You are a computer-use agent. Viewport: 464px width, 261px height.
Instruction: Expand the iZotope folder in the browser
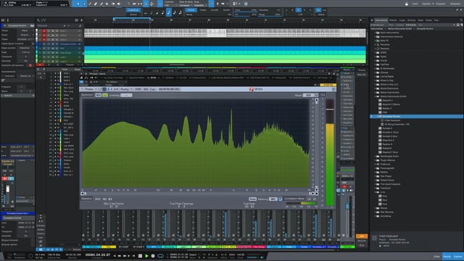click(x=375, y=72)
